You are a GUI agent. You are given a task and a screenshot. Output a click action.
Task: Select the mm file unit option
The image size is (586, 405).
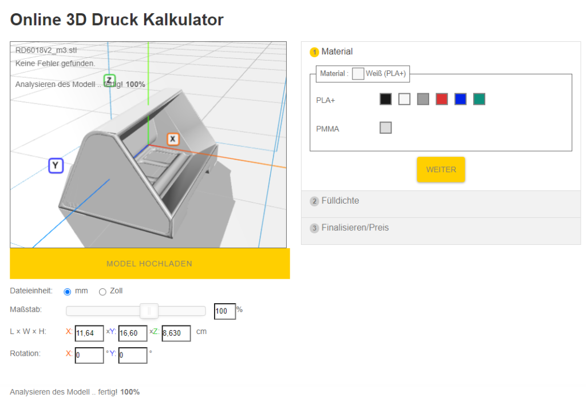pyautogui.click(x=68, y=292)
